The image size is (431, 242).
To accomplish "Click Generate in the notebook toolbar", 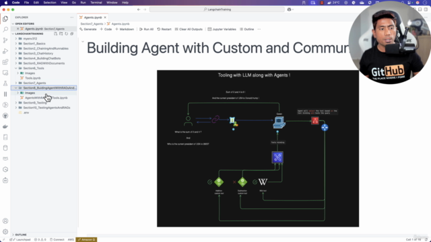I will point(88,29).
